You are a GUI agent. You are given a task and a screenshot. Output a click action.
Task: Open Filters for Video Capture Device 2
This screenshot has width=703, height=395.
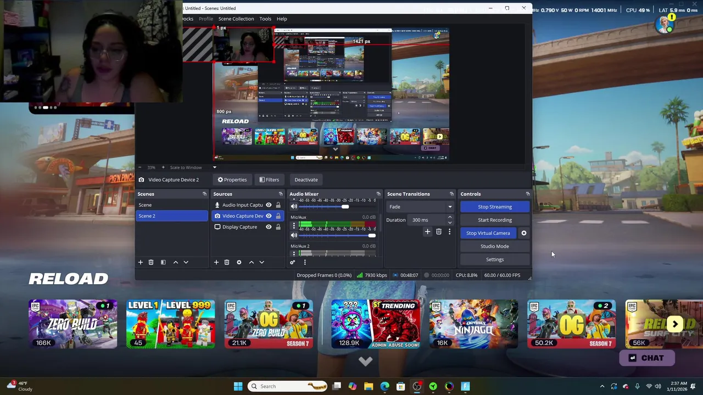coord(269,179)
